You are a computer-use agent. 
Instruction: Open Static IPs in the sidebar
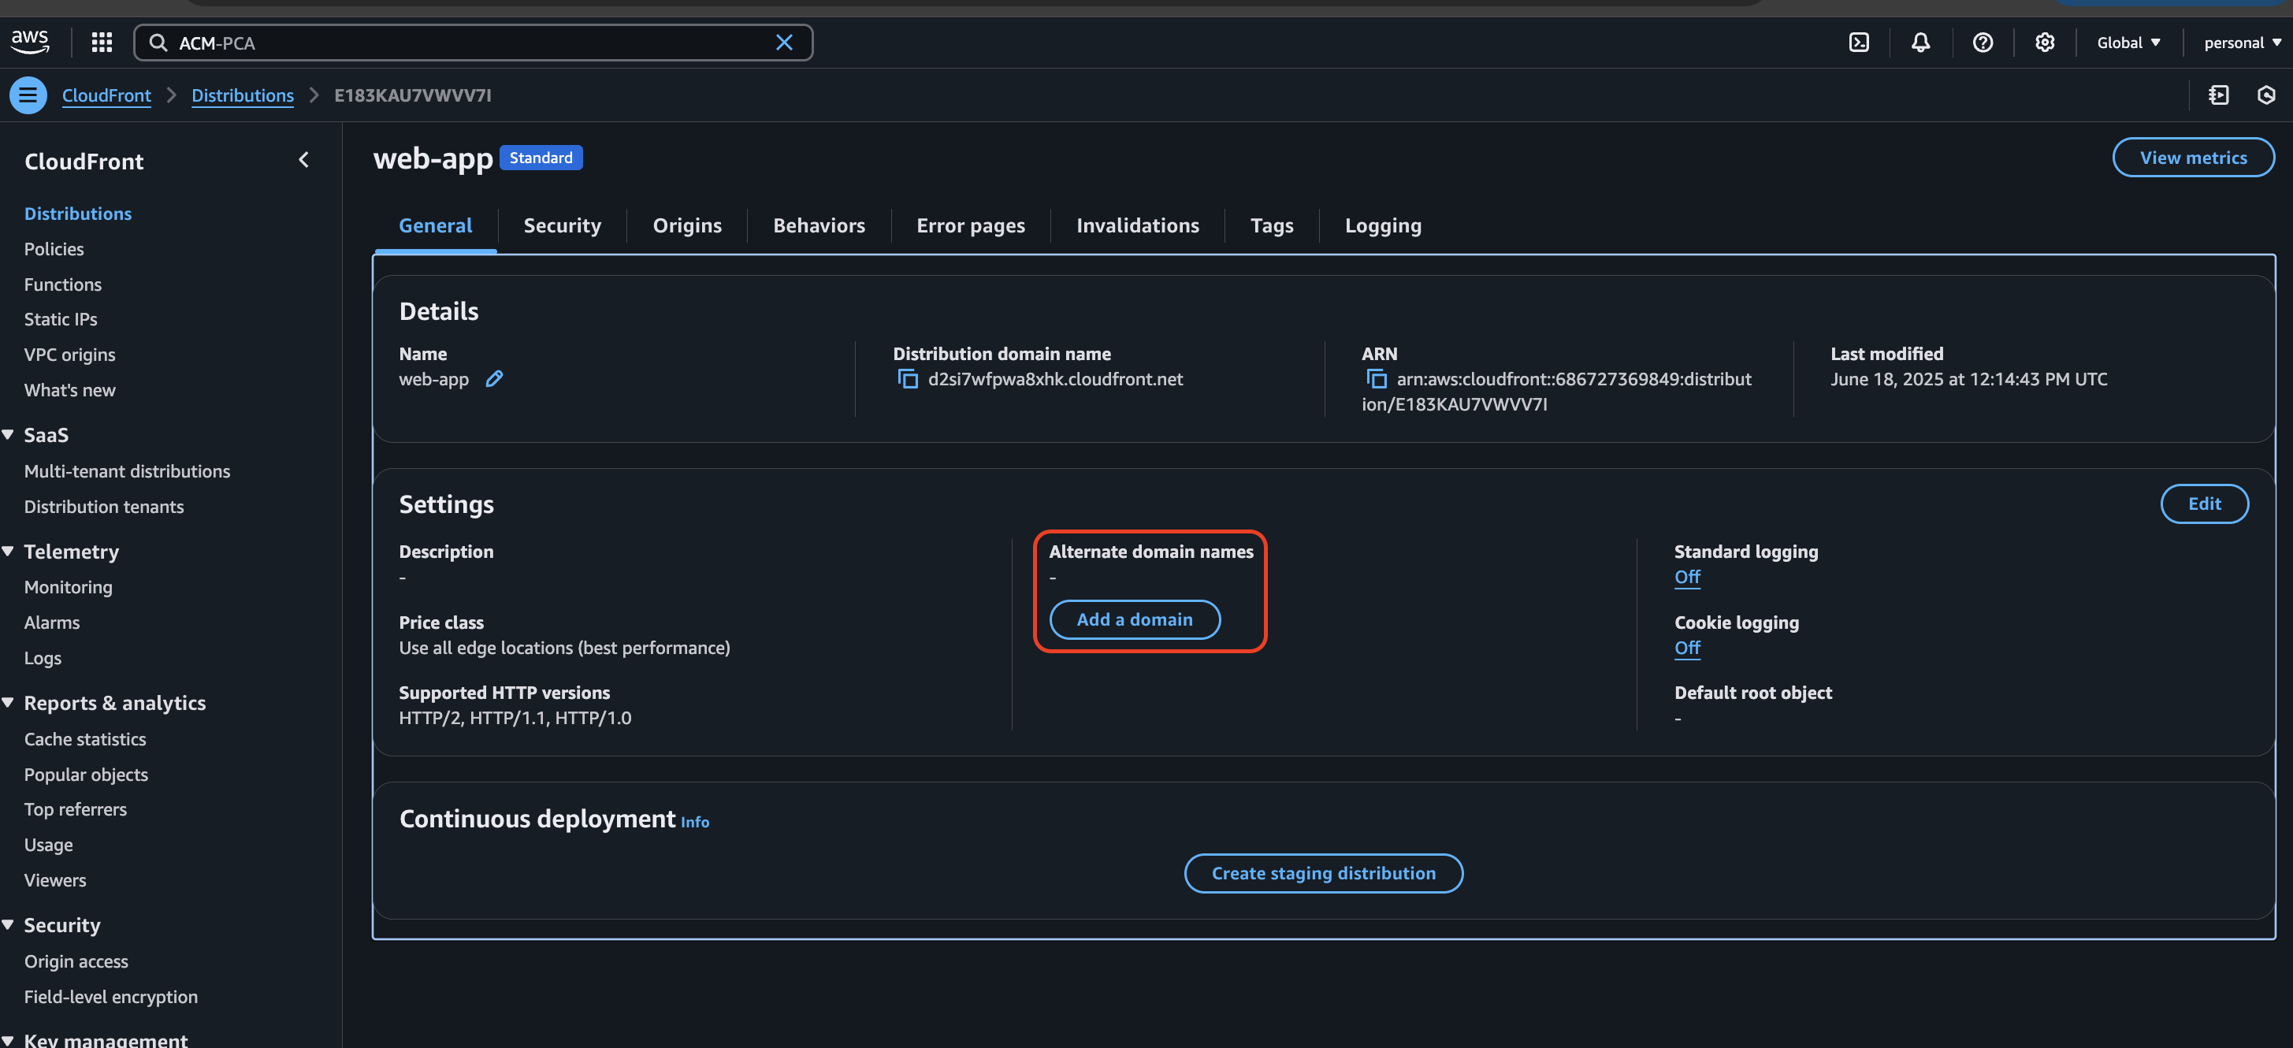tap(61, 319)
